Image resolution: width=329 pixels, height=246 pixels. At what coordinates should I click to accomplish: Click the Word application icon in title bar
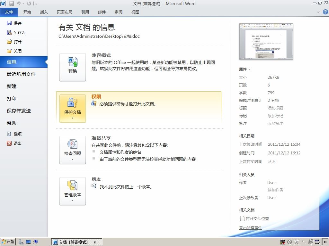pos(3,3)
